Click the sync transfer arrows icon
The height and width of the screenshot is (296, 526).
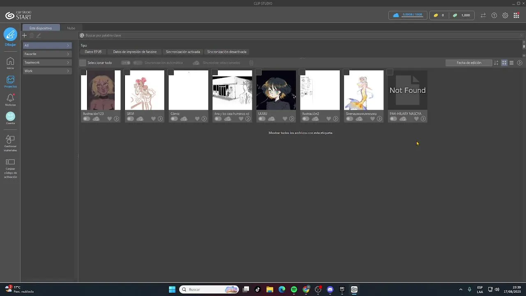coord(483,15)
